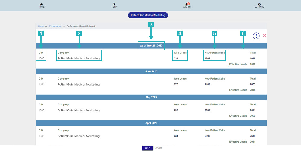Open the three-dot options menu

pyautogui.click(x=256, y=36)
